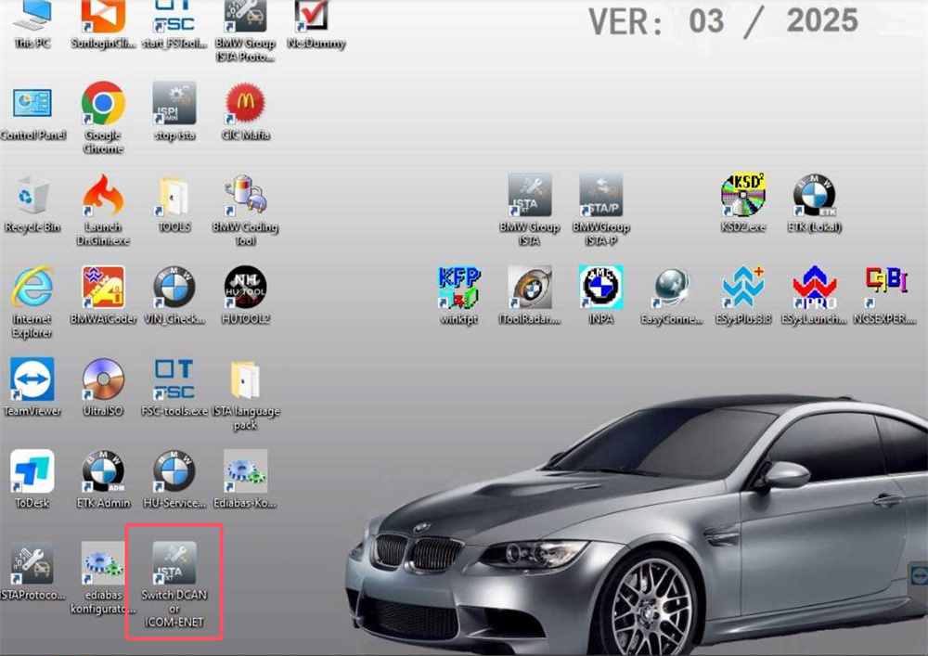Click the KSD2.exe disc icon
Viewport: 928px width, 656px height.
click(743, 195)
